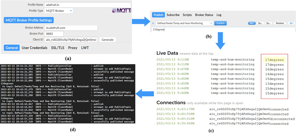Click the Generate client ID button
Screen dimensions: 296x134
click(108, 40)
